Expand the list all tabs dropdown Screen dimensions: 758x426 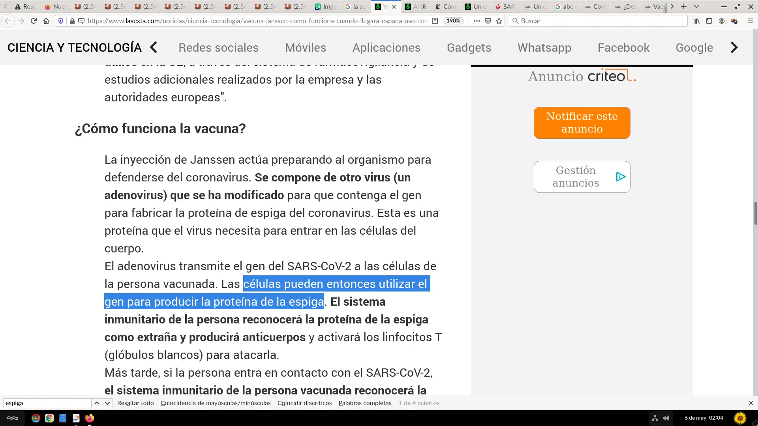(x=696, y=6)
